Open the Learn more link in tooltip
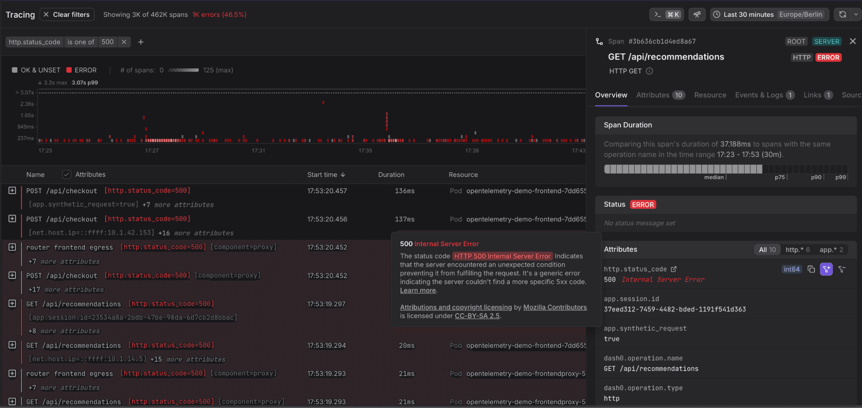The width and height of the screenshot is (862, 408). [418, 291]
